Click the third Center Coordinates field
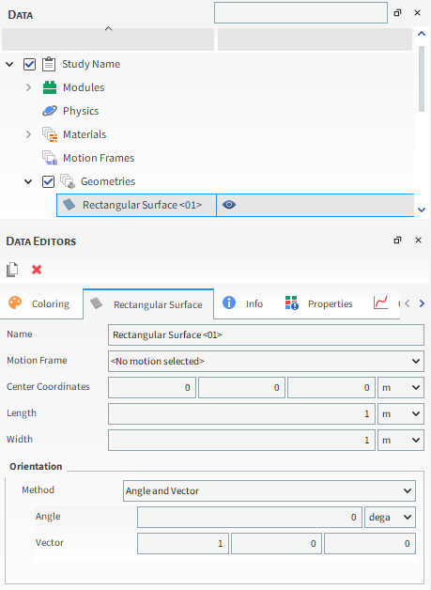The image size is (431, 590). tap(331, 388)
